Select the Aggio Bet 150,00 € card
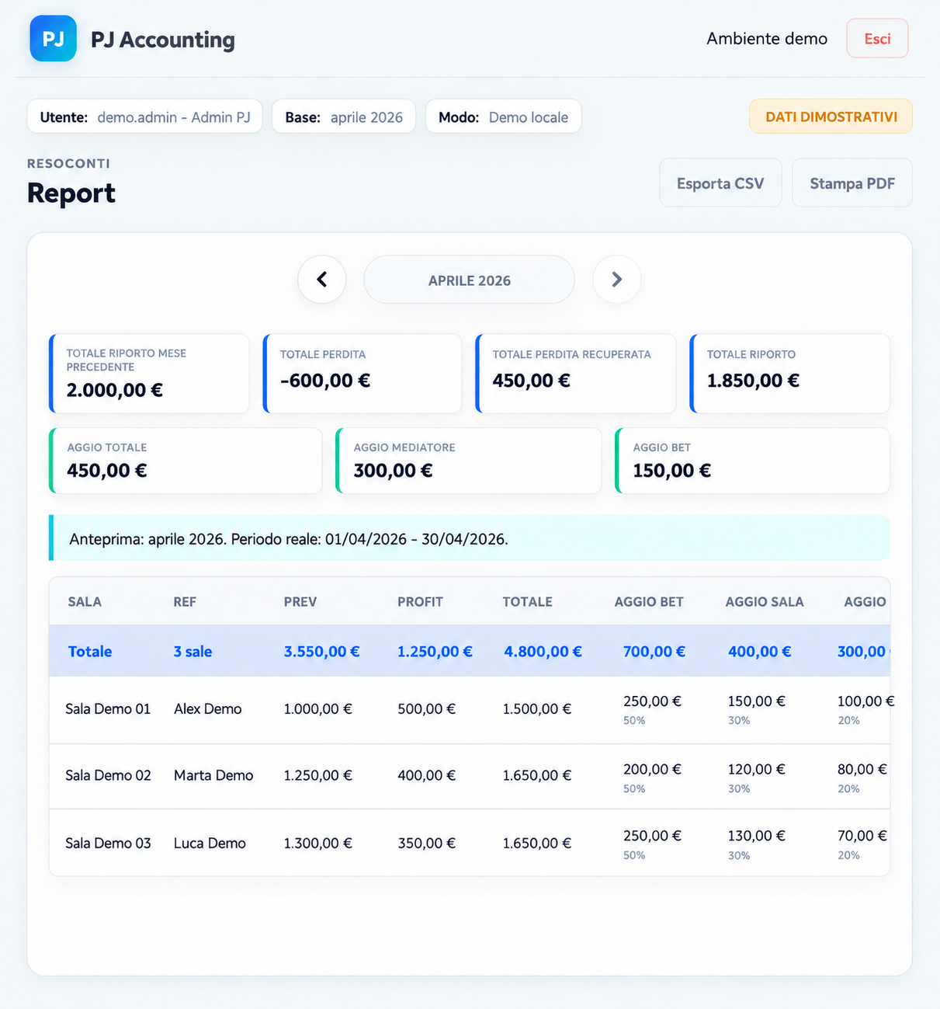The width and height of the screenshot is (940, 1009). [752, 461]
